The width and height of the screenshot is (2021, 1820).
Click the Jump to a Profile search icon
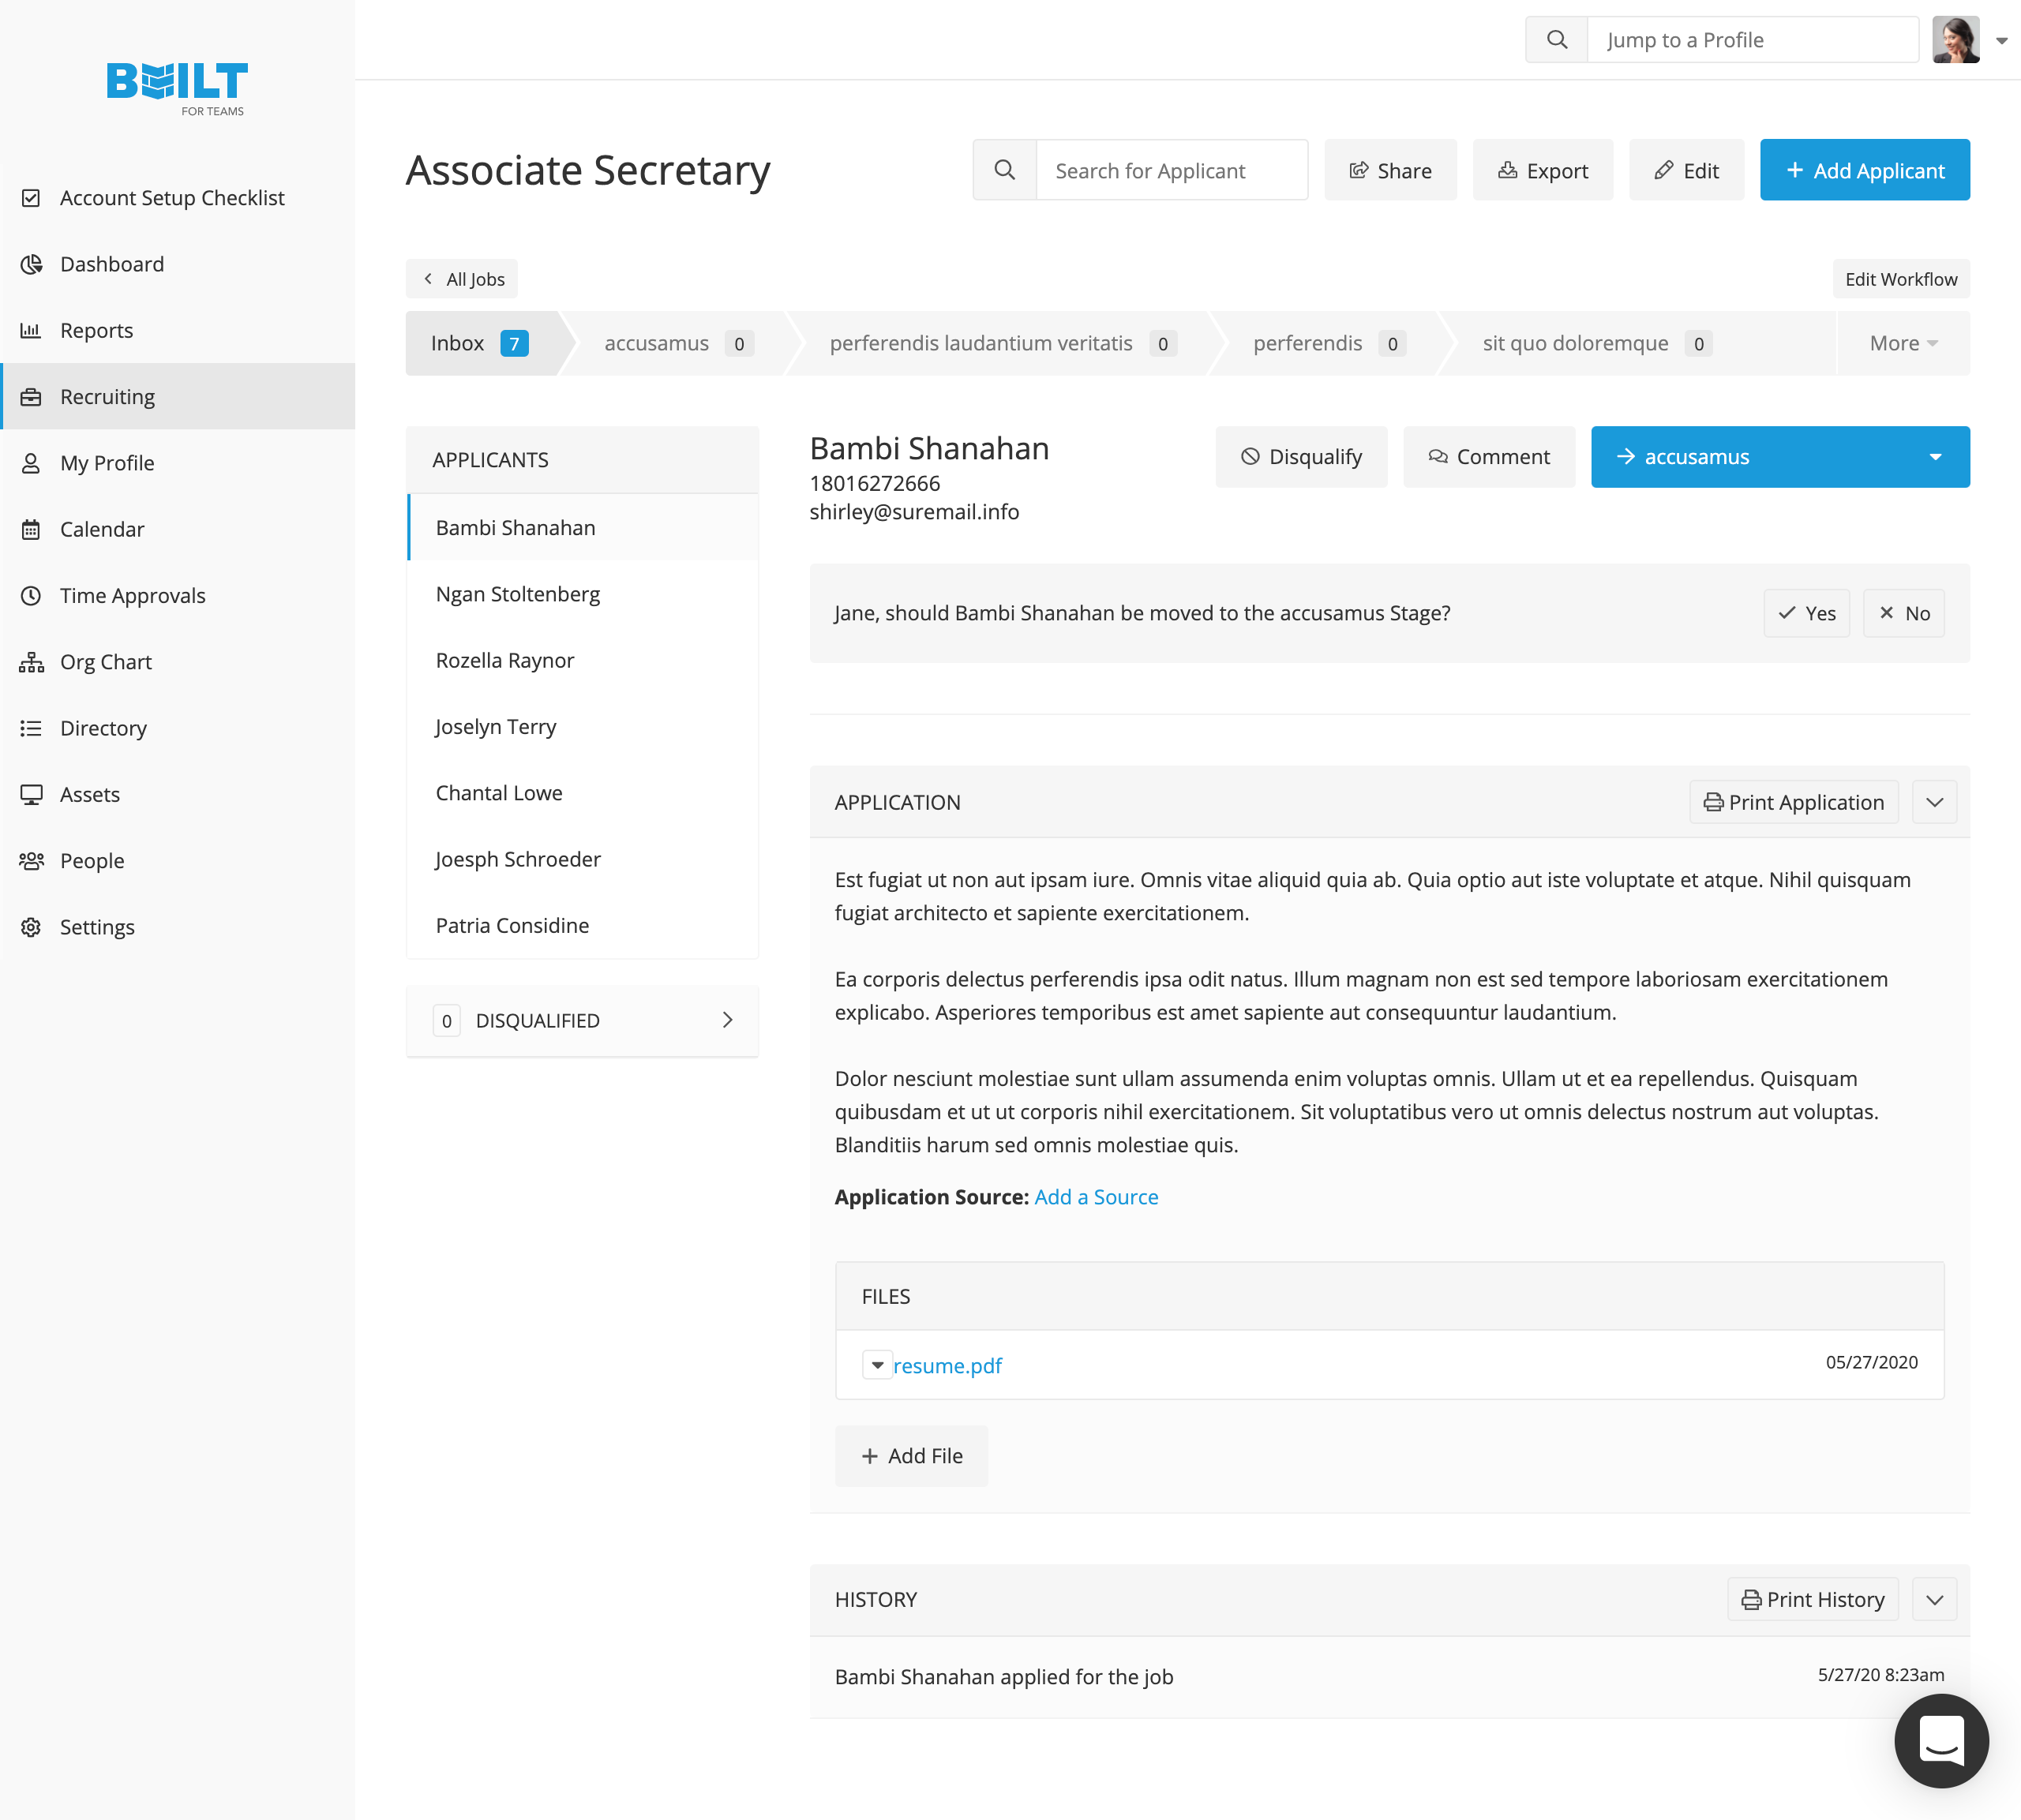point(1556,40)
